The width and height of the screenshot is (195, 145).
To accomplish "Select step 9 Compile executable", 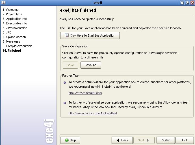I will pos(18,46).
